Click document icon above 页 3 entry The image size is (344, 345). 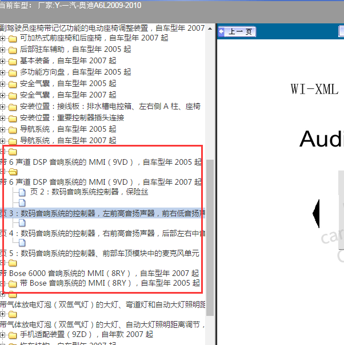pyautogui.click(x=22, y=203)
